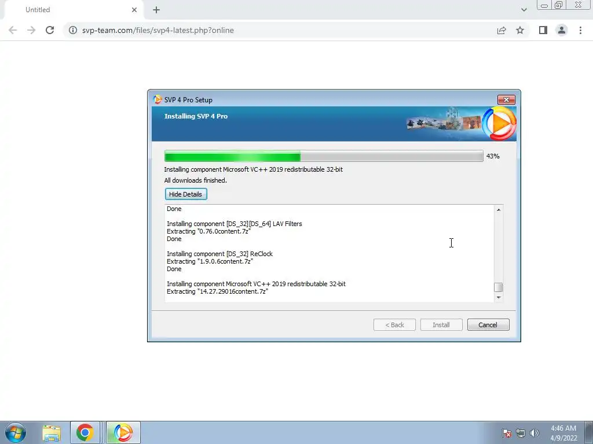Viewport: 593px width, 444px height.
Task: Click the details log scrollbar thumb
Action: click(499, 287)
